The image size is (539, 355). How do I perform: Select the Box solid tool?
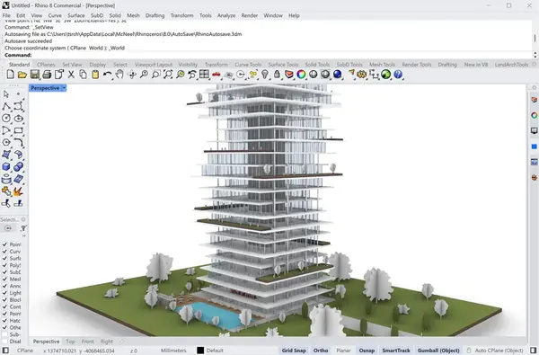[6, 167]
